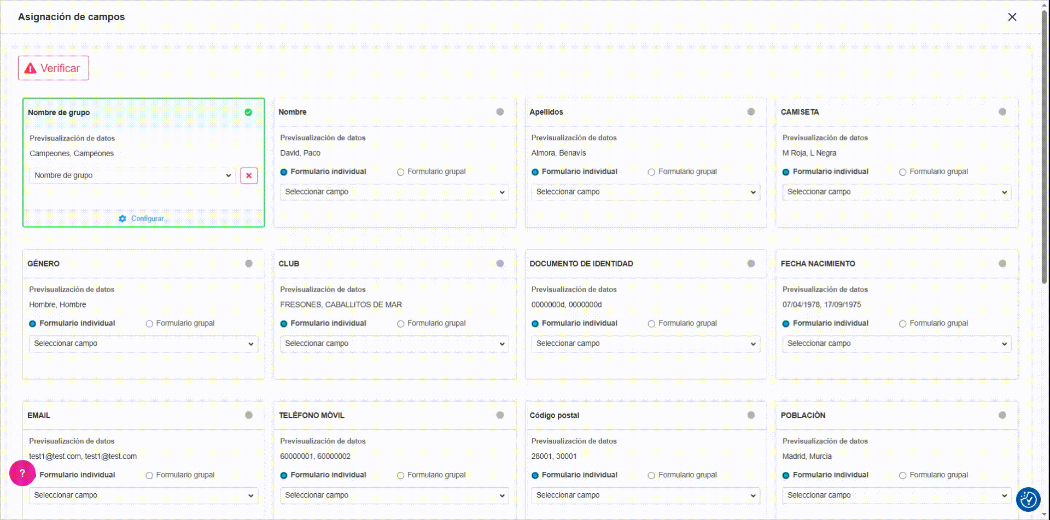Viewport: 1050px width, 520px height.
Task: Click the red X remove button in Nombre de grupo
Action: coord(249,175)
